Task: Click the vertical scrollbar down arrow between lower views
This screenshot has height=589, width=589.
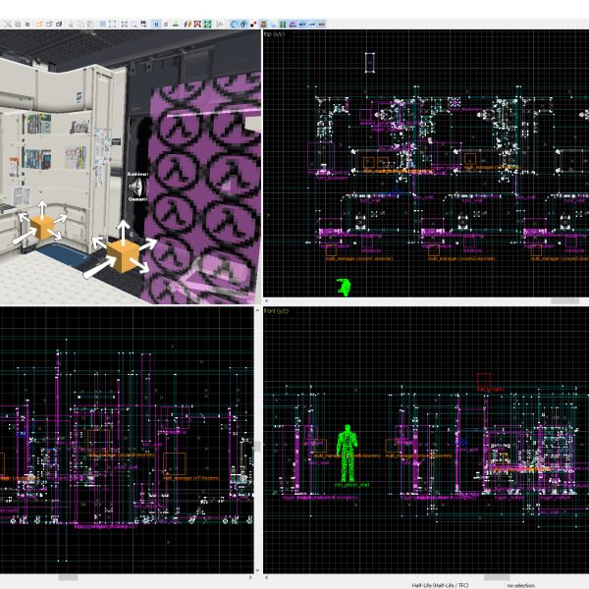Action: click(257, 570)
